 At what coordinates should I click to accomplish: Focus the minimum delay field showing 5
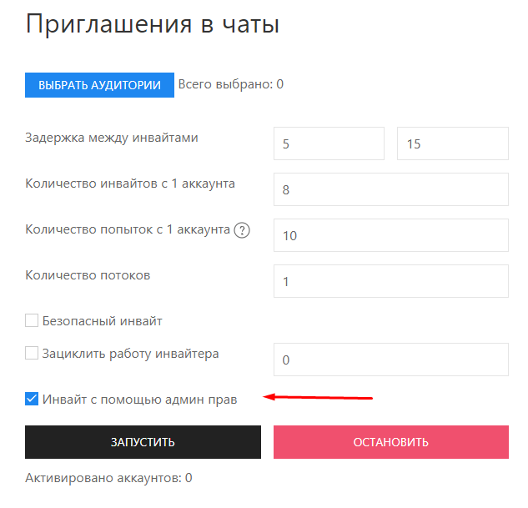(329, 143)
